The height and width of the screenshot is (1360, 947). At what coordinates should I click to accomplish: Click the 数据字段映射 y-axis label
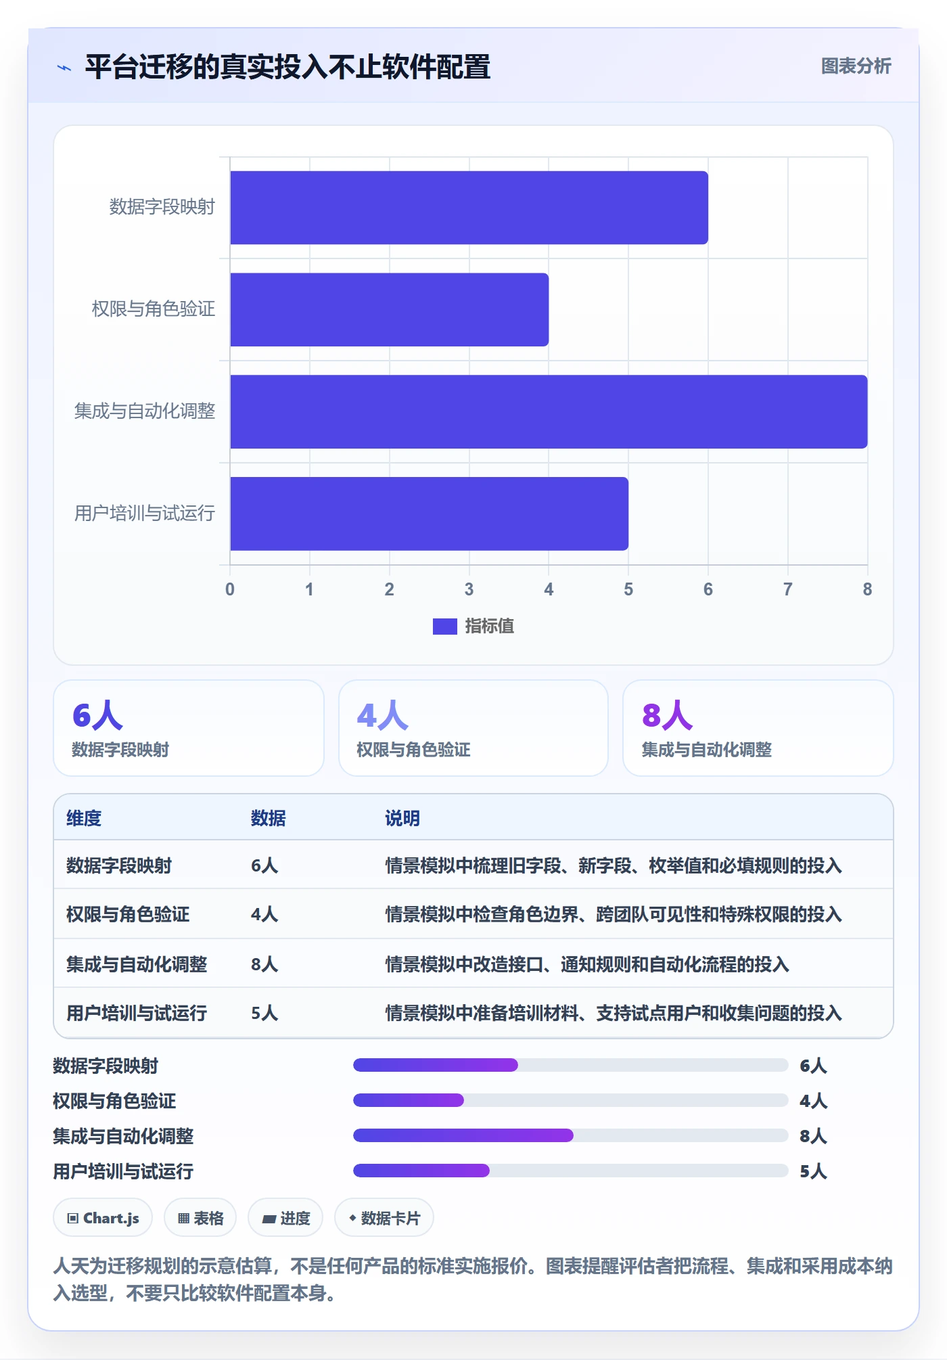point(162,207)
